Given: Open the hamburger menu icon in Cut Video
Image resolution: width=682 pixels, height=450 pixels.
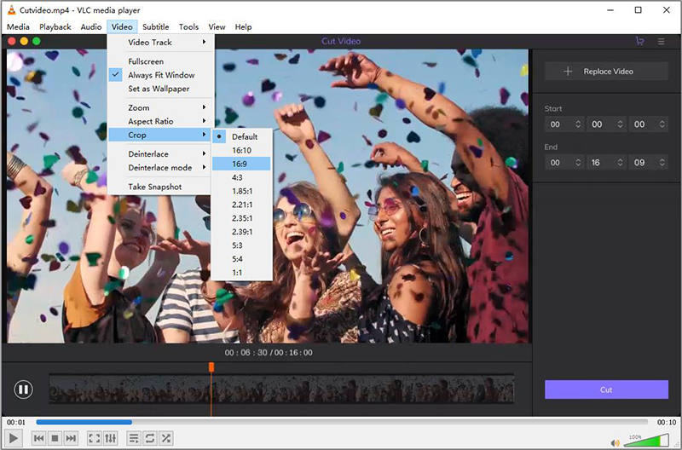Looking at the screenshot, I should tap(662, 41).
